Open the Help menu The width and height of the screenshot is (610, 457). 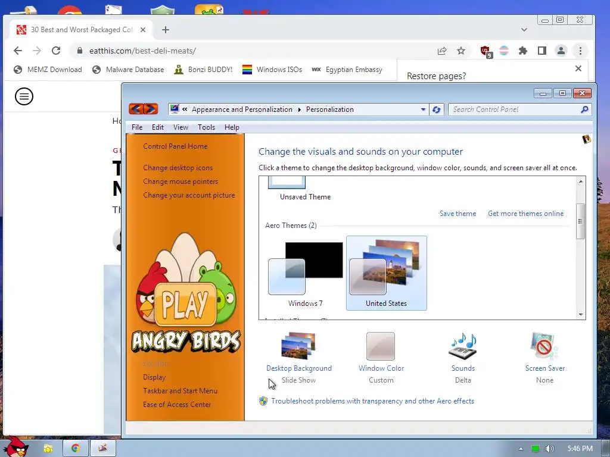pyautogui.click(x=232, y=127)
